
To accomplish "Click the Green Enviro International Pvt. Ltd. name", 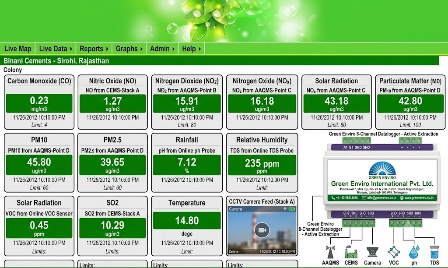I will (382, 183).
